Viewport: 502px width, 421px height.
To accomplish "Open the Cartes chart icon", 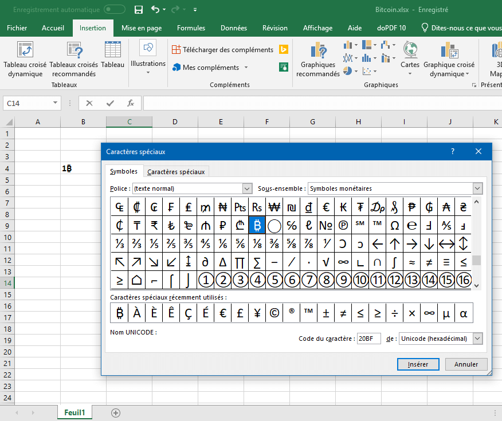I will click(410, 57).
